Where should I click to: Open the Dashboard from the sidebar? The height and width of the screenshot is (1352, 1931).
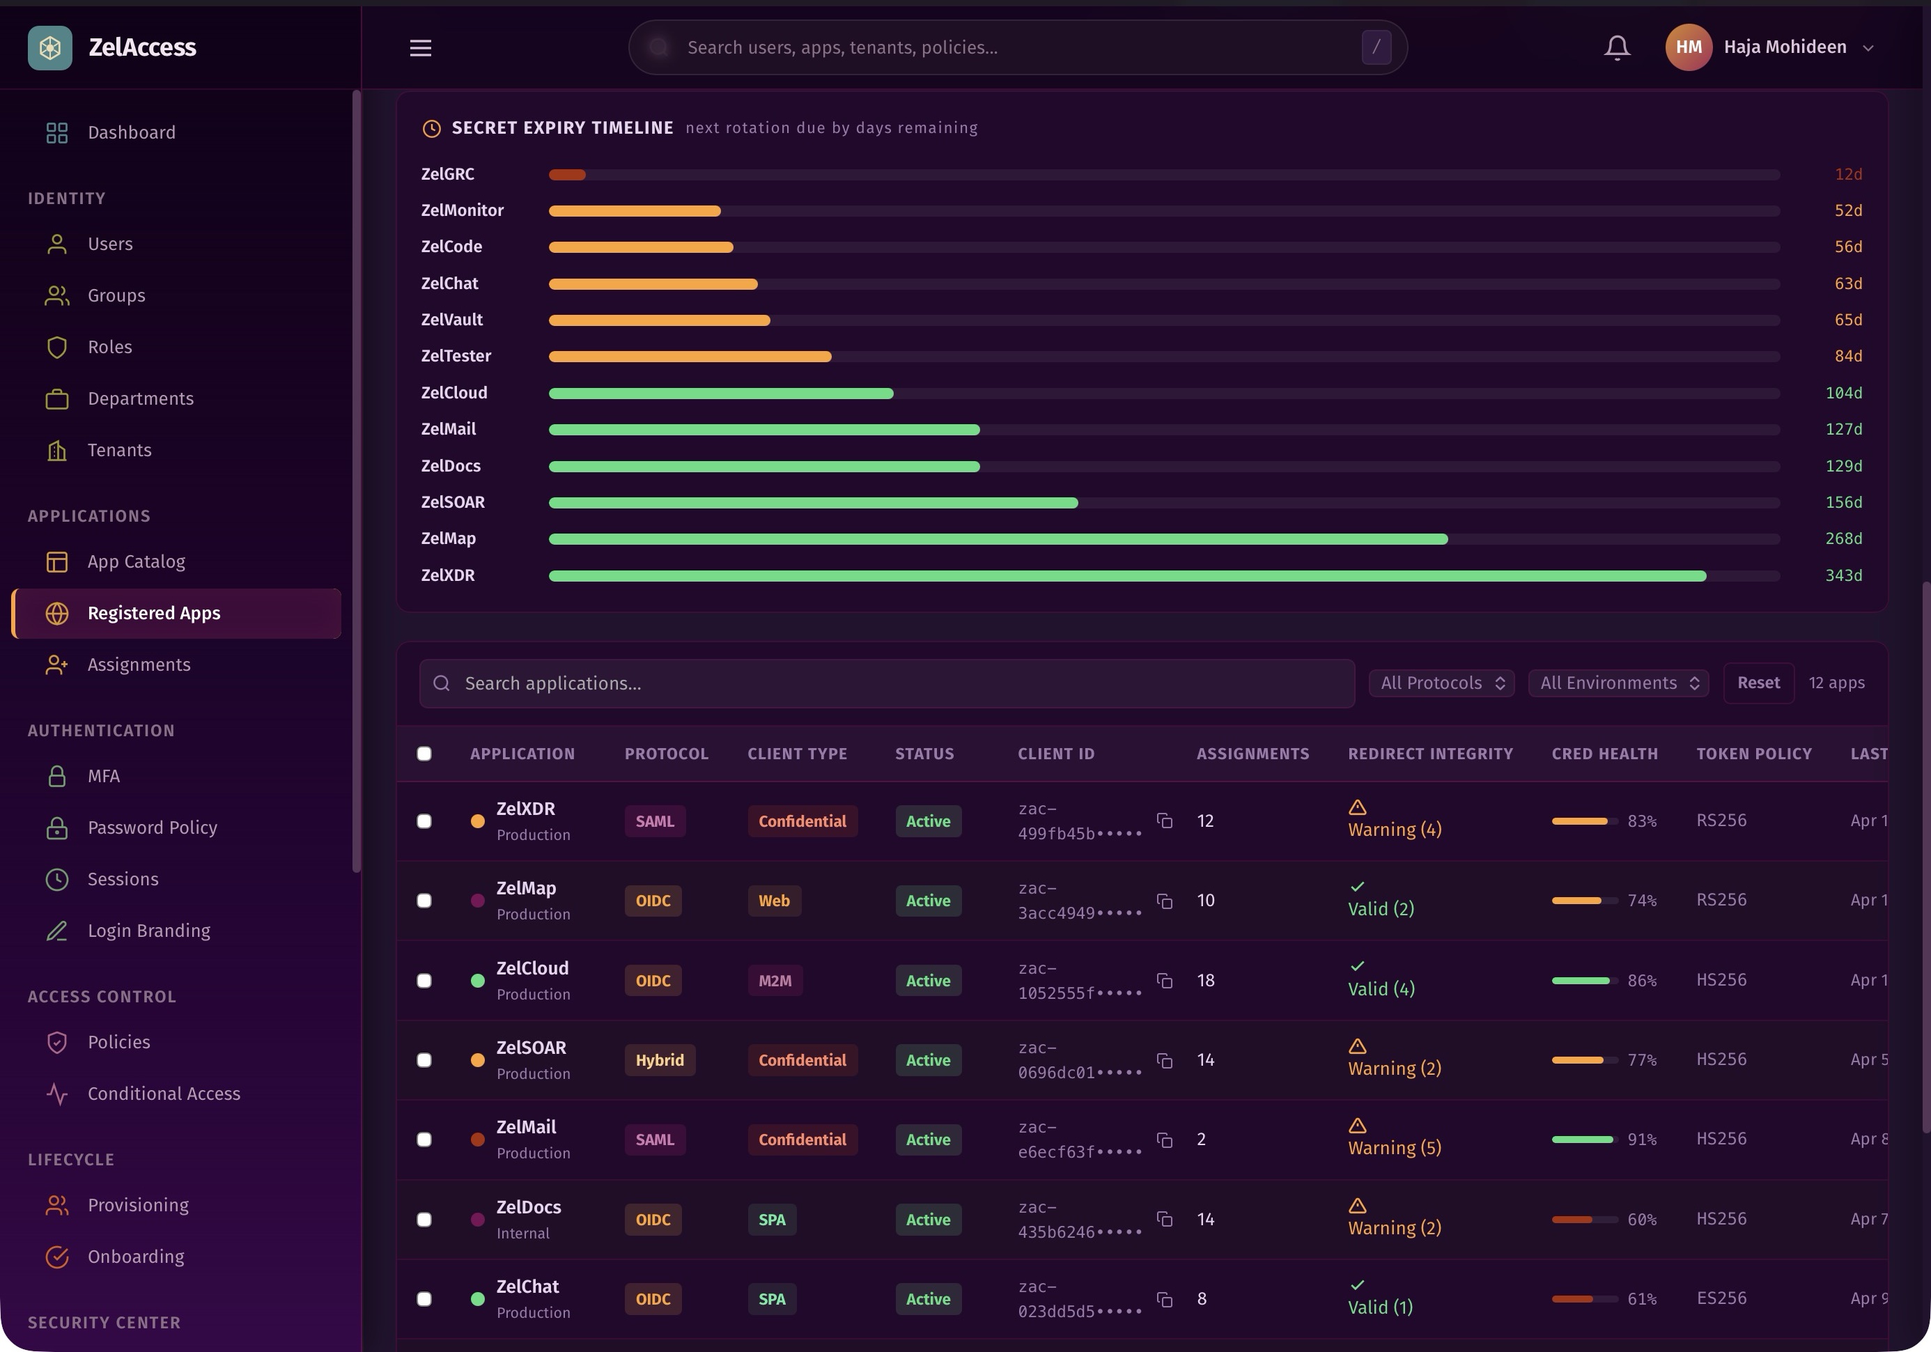131,132
